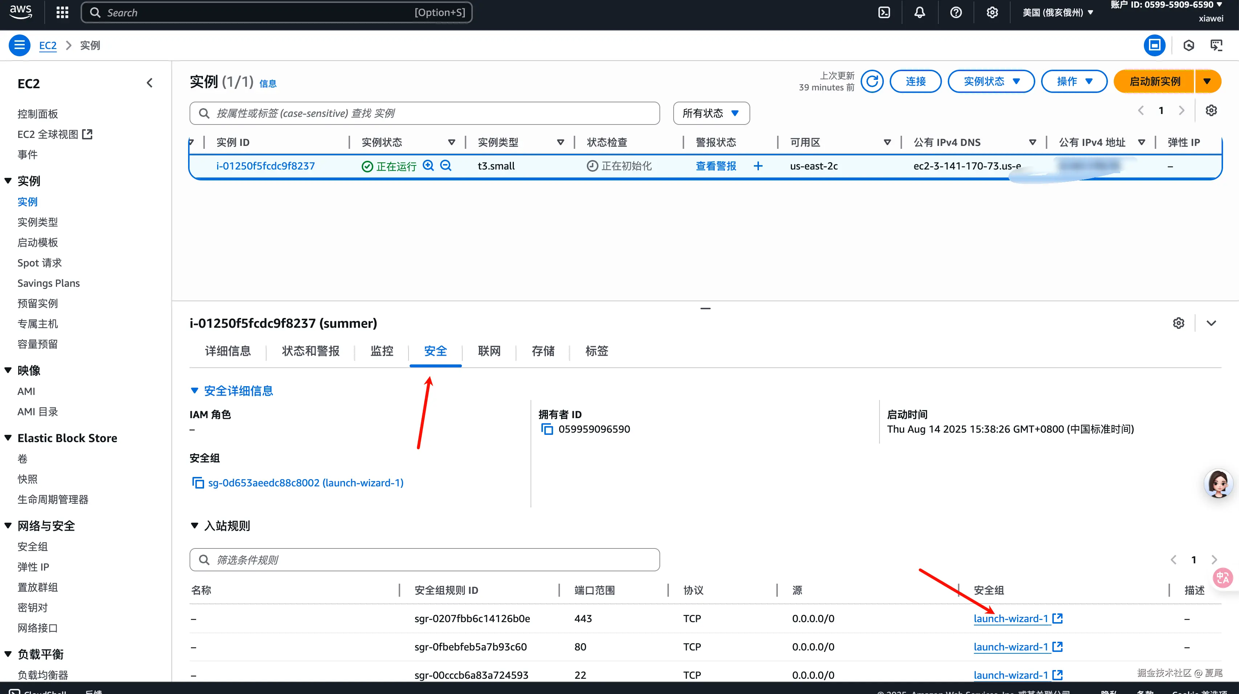Add alarm with the plus icon

pyautogui.click(x=758, y=166)
